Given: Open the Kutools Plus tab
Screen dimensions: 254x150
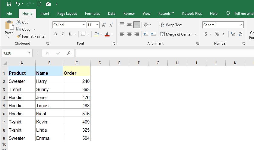Looking at the screenshot, I should point(192,14).
